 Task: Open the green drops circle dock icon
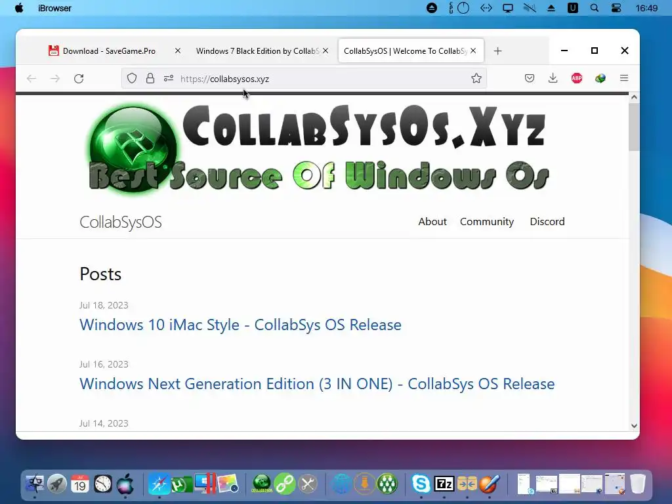tap(387, 484)
